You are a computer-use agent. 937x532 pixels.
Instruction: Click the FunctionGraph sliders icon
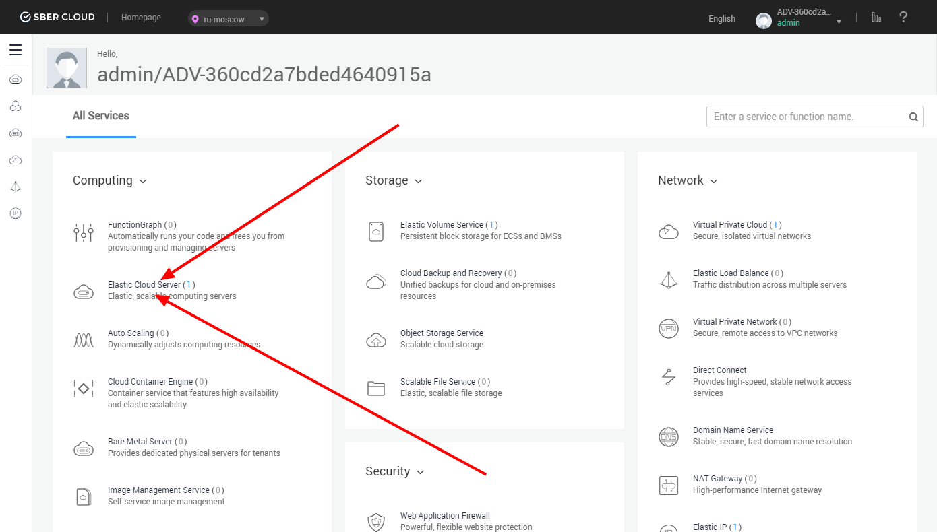point(84,233)
